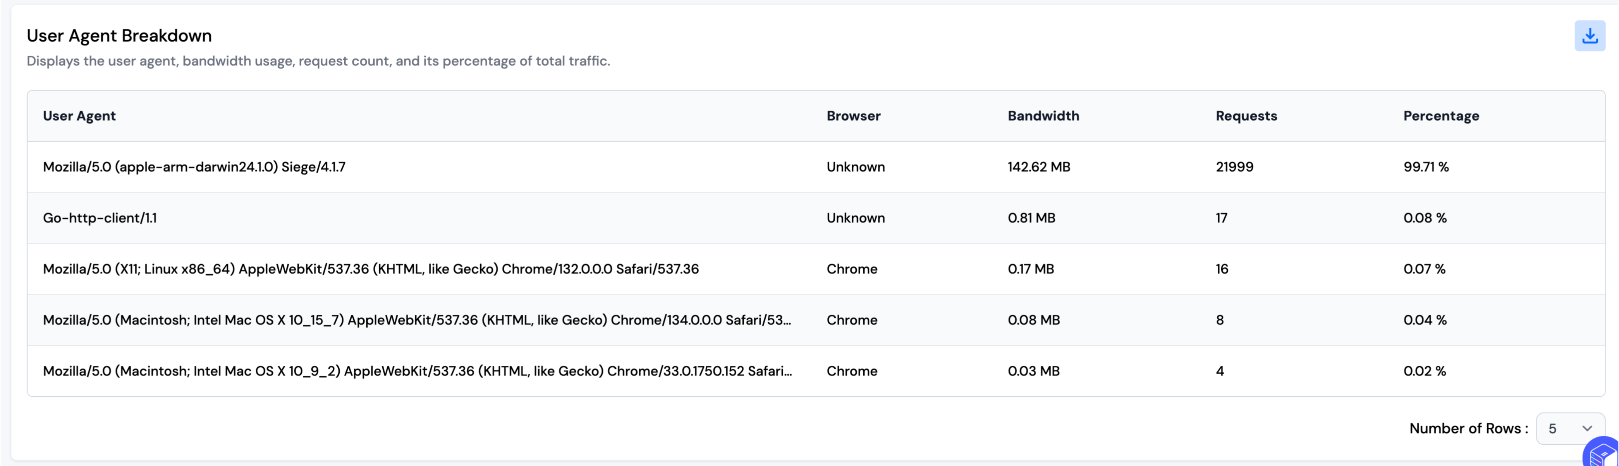Sort by the Bandwidth column header

tap(1043, 116)
